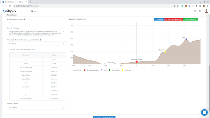Click info icon beside Area Classification
This screenshot has height=118, width=210.
pyautogui.click(x=41, y=40)
